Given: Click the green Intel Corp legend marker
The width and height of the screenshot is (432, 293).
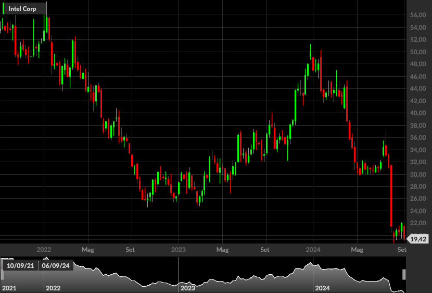Looking at the screenshot, I should [x=3, y=9].
